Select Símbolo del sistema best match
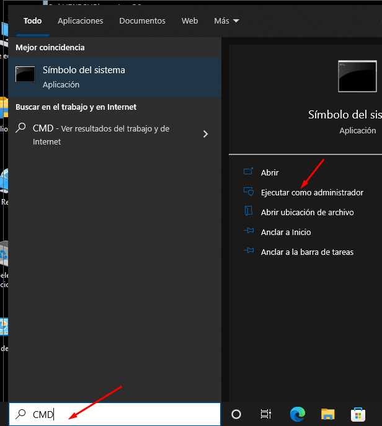This screenshot has width=382, height=426. coord(115,77)
